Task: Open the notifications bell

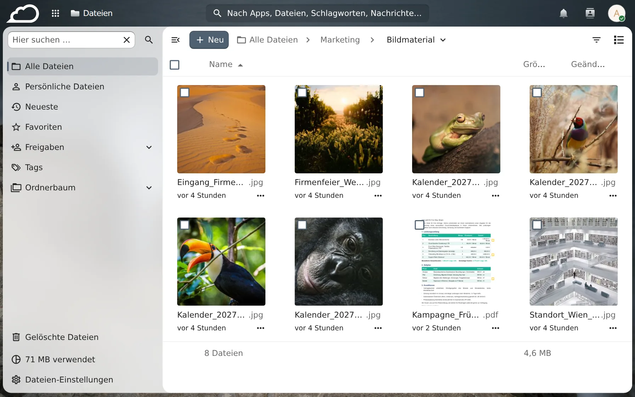Action: (x=563, y=13)
